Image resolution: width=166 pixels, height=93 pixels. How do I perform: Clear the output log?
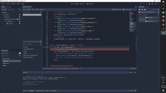135,72
